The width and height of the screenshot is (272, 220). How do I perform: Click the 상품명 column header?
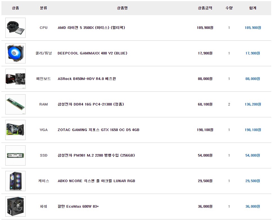click(x=122, y=8)
